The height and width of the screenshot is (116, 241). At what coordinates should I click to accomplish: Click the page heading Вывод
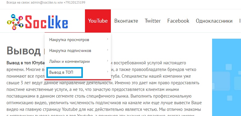24,51
